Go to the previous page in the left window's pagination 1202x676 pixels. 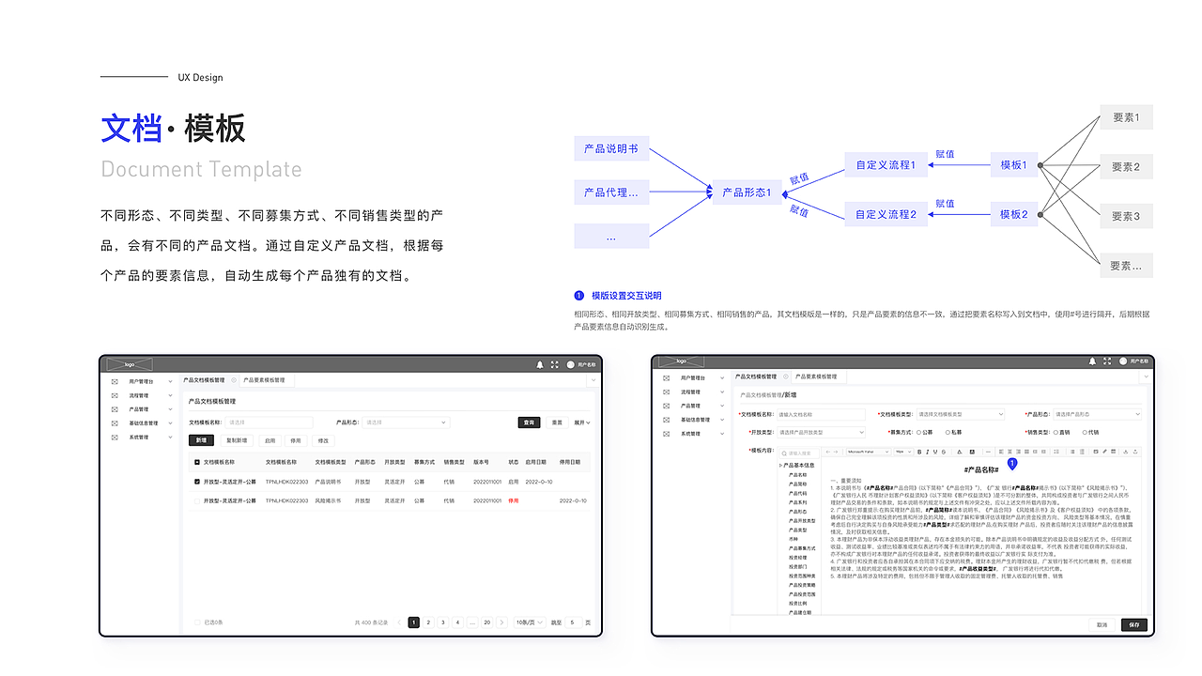(399, 622)
